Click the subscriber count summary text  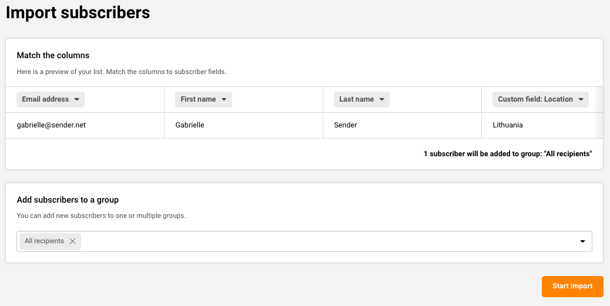tap(507, 154)
